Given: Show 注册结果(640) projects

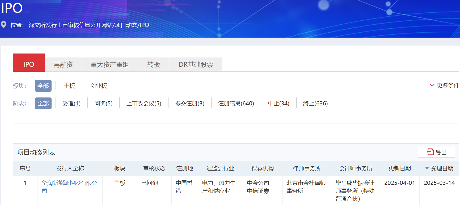Looking at the screenshot, I should click(x=236, y=103).
